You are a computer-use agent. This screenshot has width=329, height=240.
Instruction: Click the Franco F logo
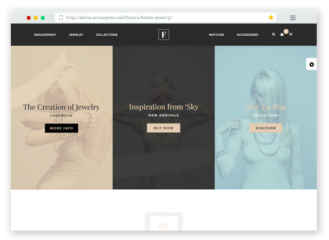(x=164, y=35)
